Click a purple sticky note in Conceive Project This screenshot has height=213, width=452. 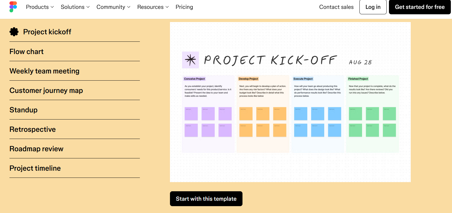tap(191, 114)
